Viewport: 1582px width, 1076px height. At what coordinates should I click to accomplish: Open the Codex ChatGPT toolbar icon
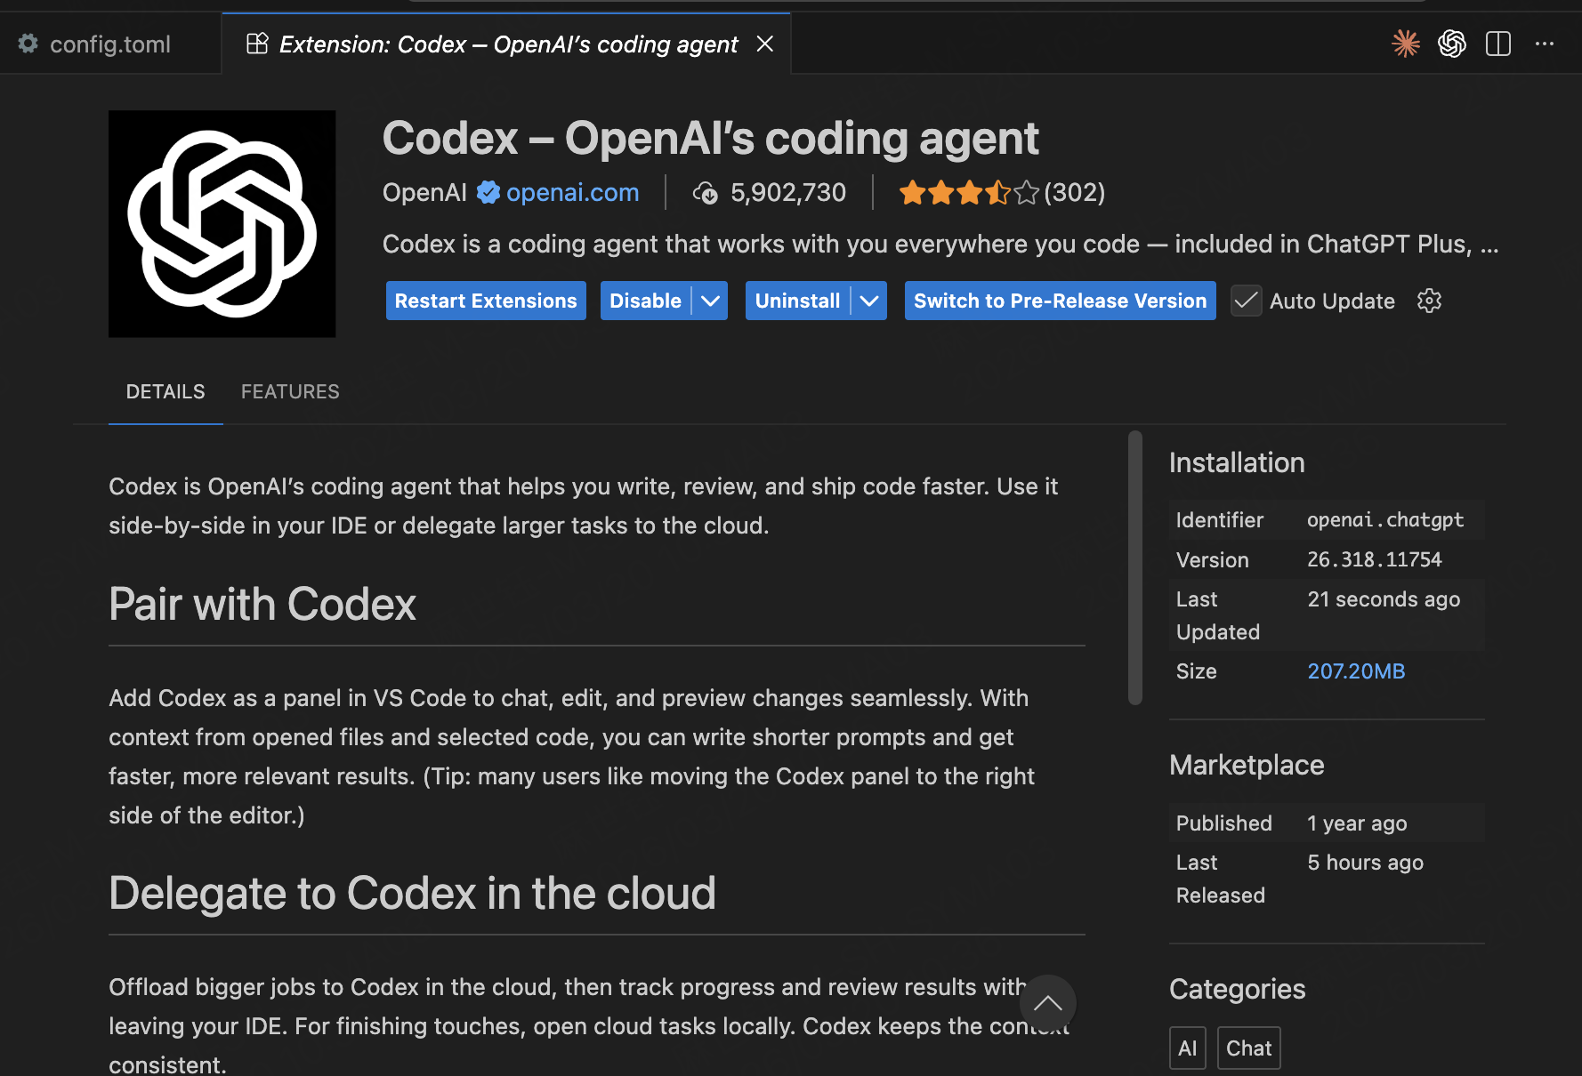(x=1452, y=44)
